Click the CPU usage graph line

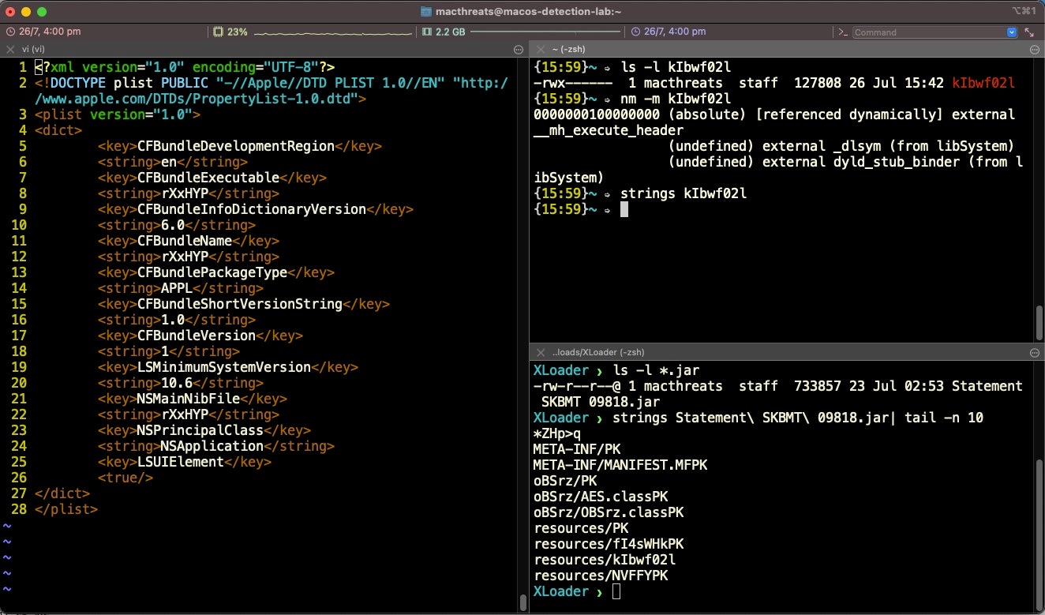(331, 33)
